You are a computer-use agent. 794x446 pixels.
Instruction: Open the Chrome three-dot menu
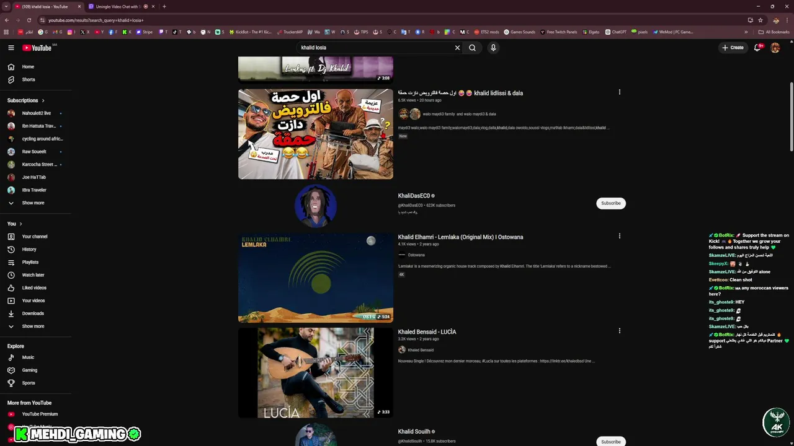click(786, 20)
